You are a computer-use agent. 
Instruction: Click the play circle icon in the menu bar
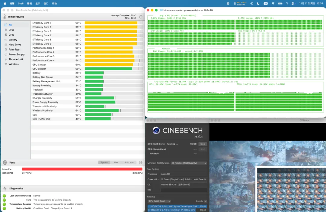click(251, 3)
